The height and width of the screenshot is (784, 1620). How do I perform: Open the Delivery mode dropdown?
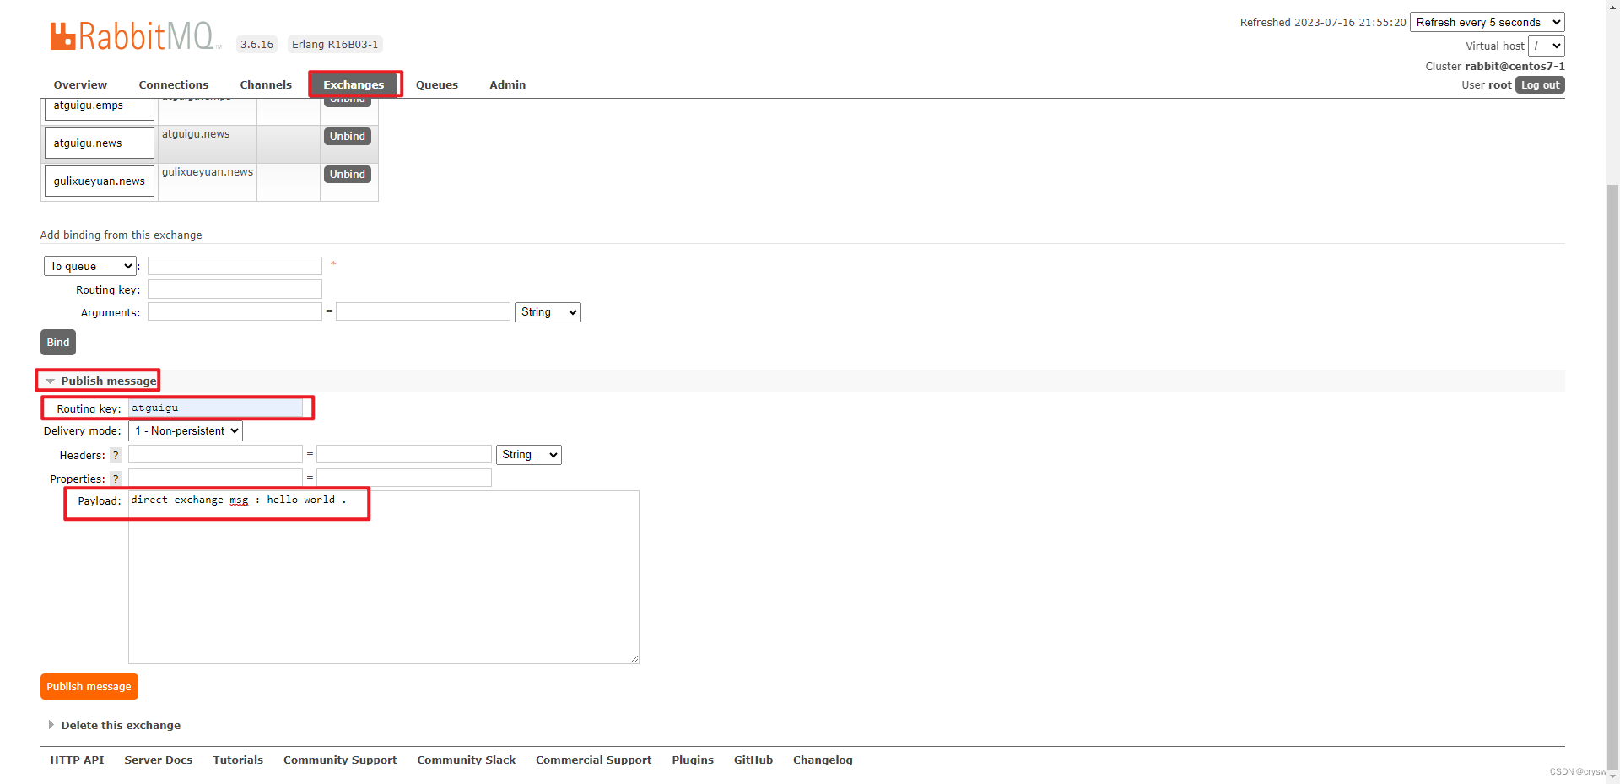[186, 430]
